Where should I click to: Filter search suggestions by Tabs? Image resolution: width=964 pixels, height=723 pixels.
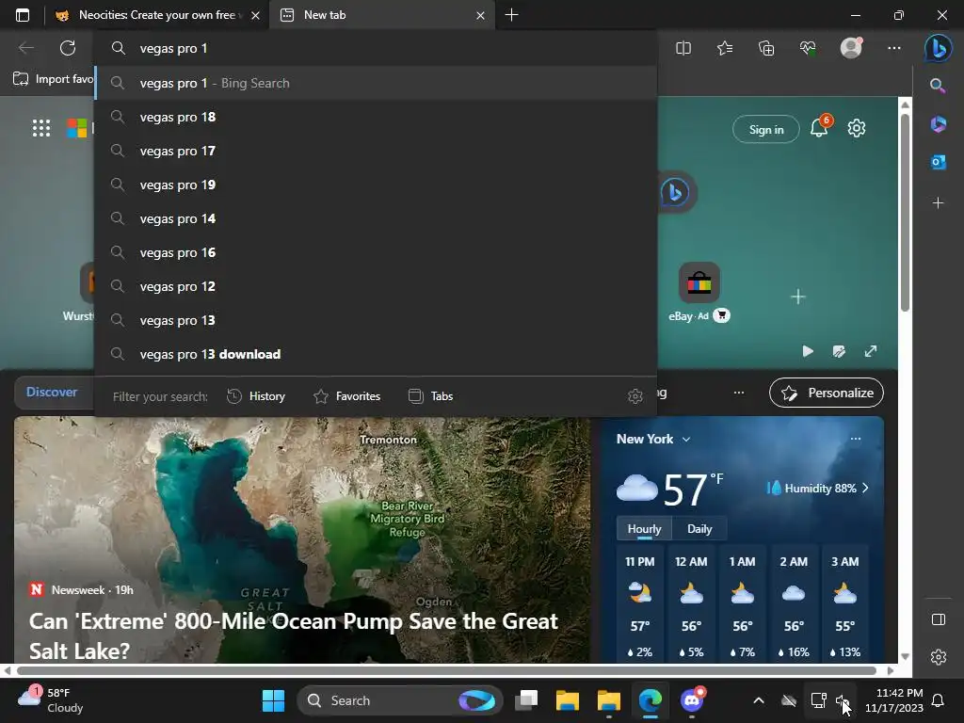tap(430, 396)
